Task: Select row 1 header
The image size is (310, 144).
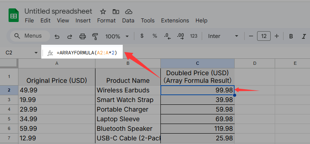Action: pos(9,77)
